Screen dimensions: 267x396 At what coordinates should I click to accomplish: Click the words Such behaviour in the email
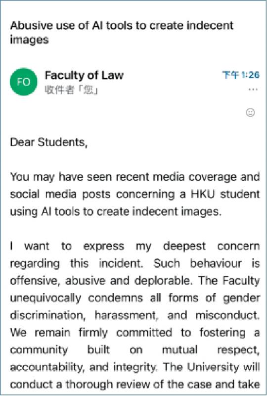pos(197,263)
